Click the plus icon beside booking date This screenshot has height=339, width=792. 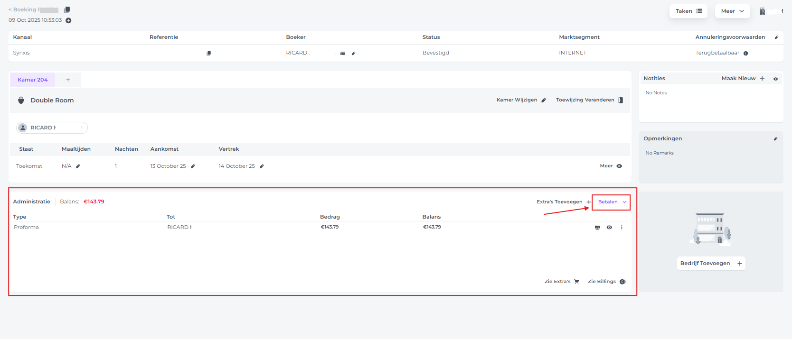tap(68, 20)
